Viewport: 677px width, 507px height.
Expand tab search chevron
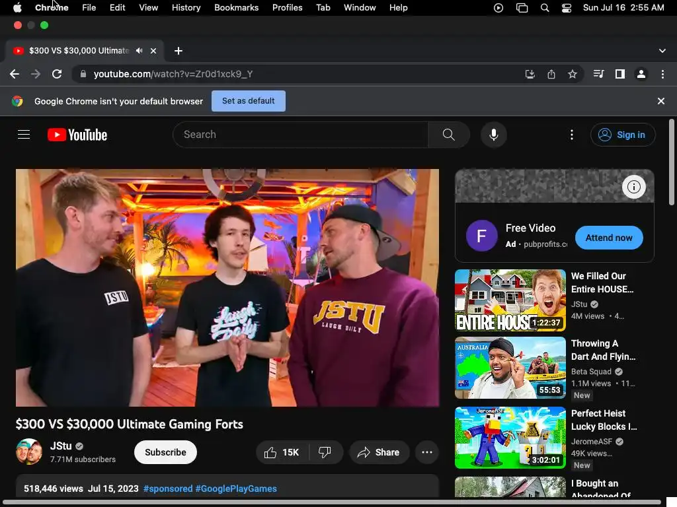[662, 51]
